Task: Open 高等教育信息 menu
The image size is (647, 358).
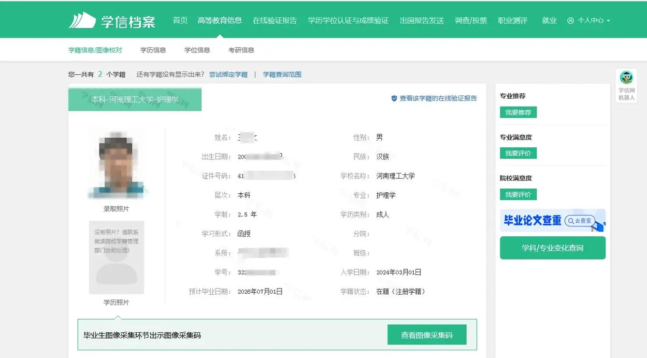Action: (x=220, y=20)
